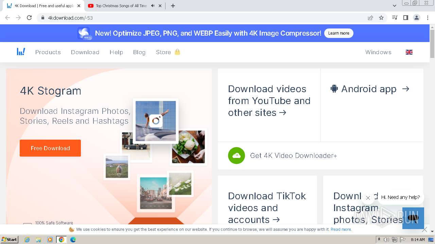Open the Download menu

coord(85,52)
